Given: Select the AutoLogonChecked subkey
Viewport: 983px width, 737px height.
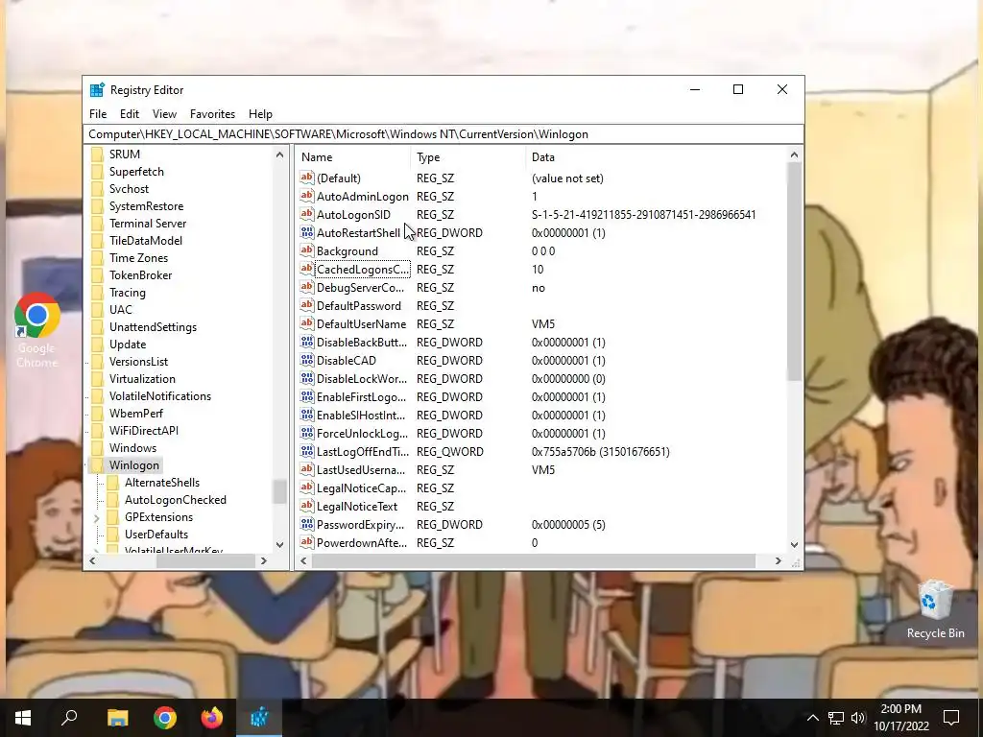Looking at the screenshot, I should (x=176, y=499).
